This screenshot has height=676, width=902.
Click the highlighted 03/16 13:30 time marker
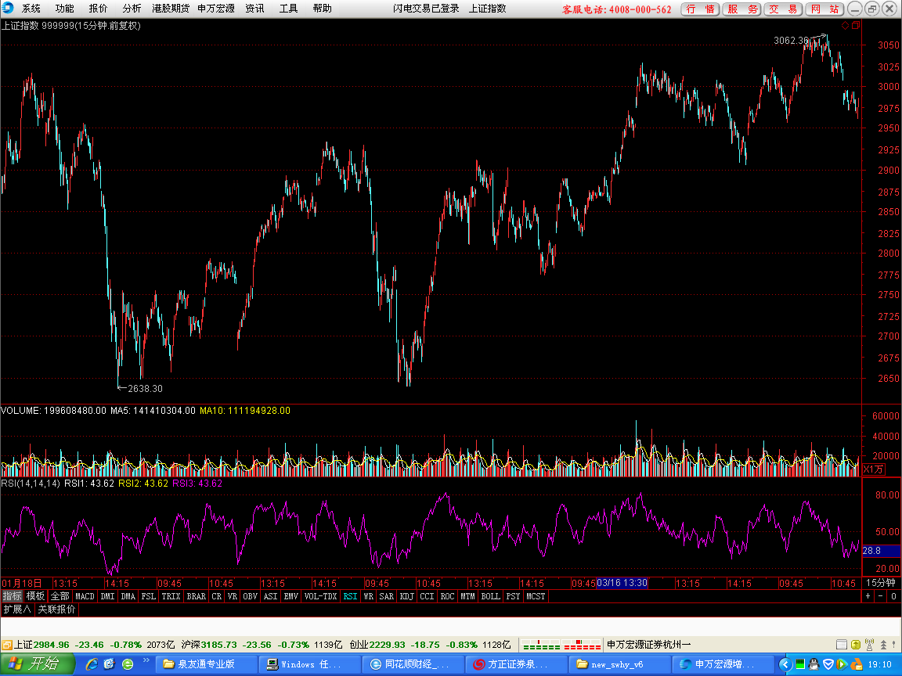tap(622, 583)
